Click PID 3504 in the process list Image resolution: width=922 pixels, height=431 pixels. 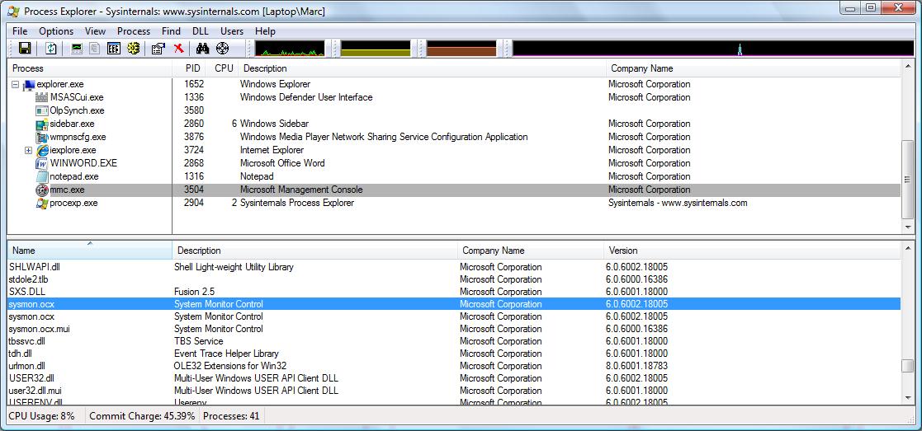tap(194, 190)
